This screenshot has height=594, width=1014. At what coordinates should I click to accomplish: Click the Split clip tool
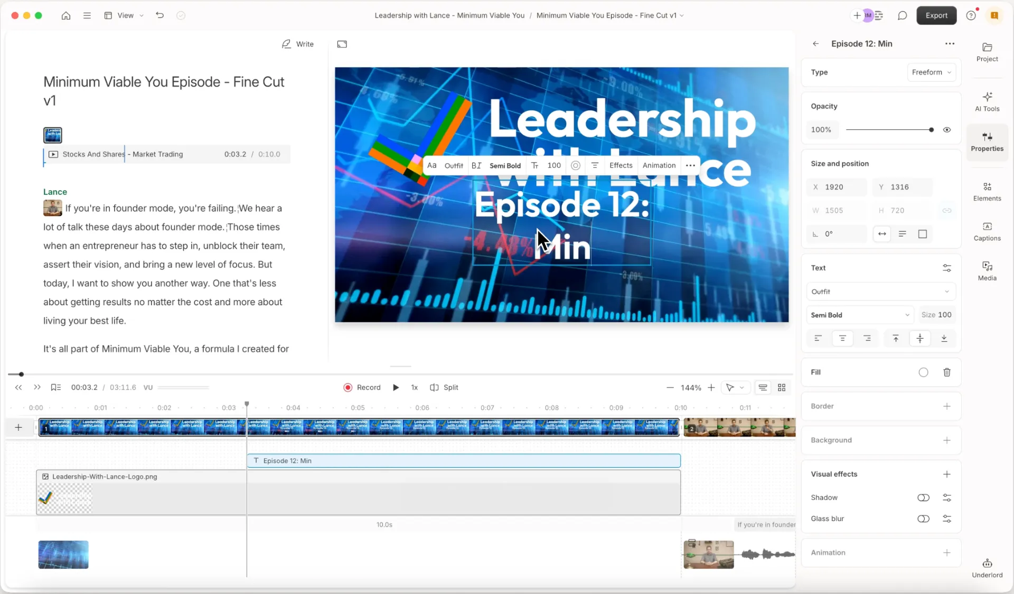(x=444, y=388)
